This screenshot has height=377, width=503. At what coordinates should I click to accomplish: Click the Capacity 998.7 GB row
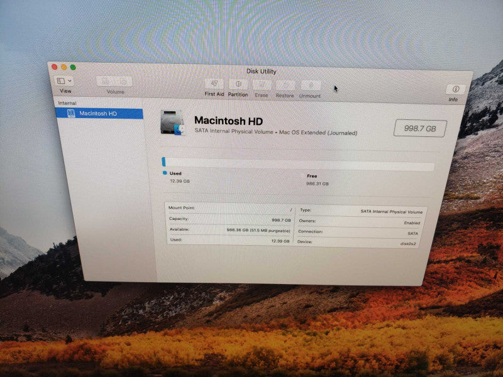(x=229, y=219)
